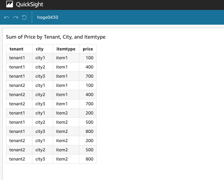This screenshot has height=180, width=224.
Task: Click the itemtype column header
Action: [x=66, y=49]
